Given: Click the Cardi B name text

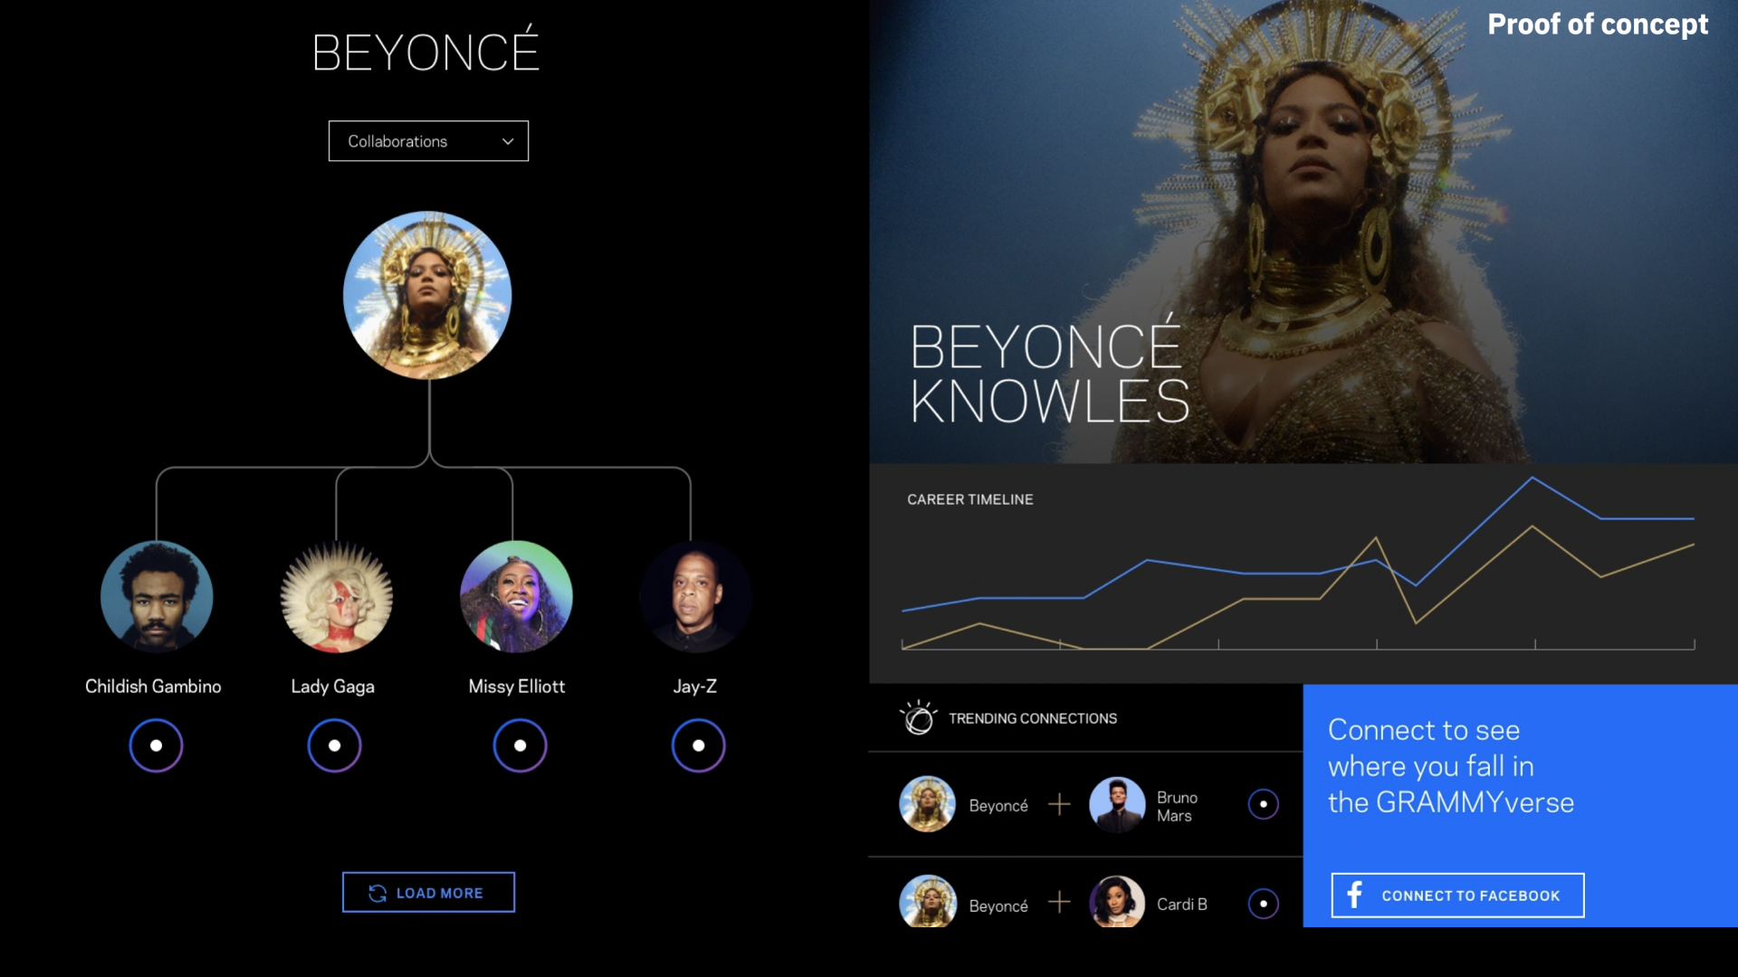Looking at the screenshot, I should (x=1181, y=905).
